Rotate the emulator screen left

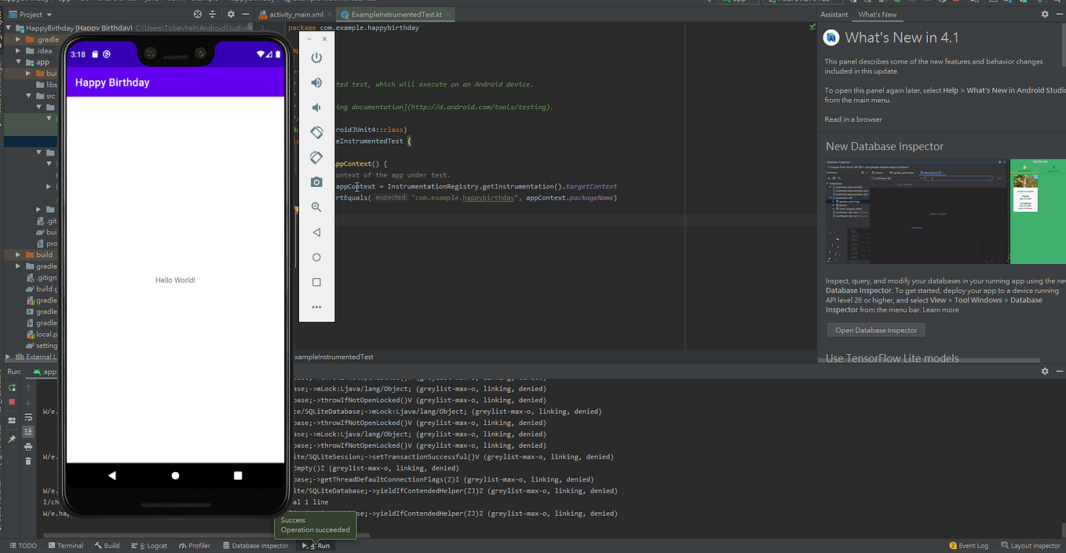click(x=316, y=132)
